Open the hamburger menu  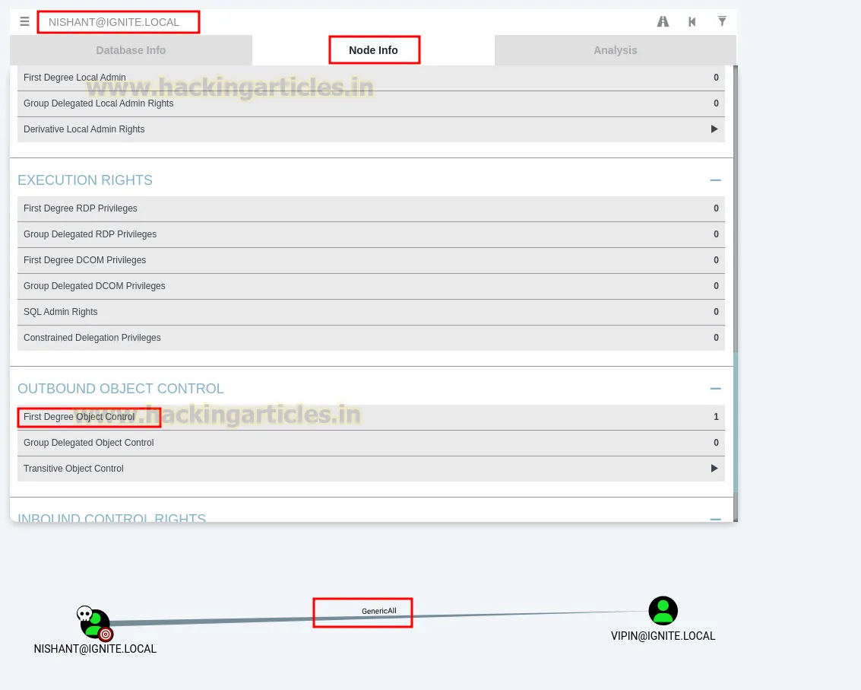pyautogui.click(x=24, y=21)
